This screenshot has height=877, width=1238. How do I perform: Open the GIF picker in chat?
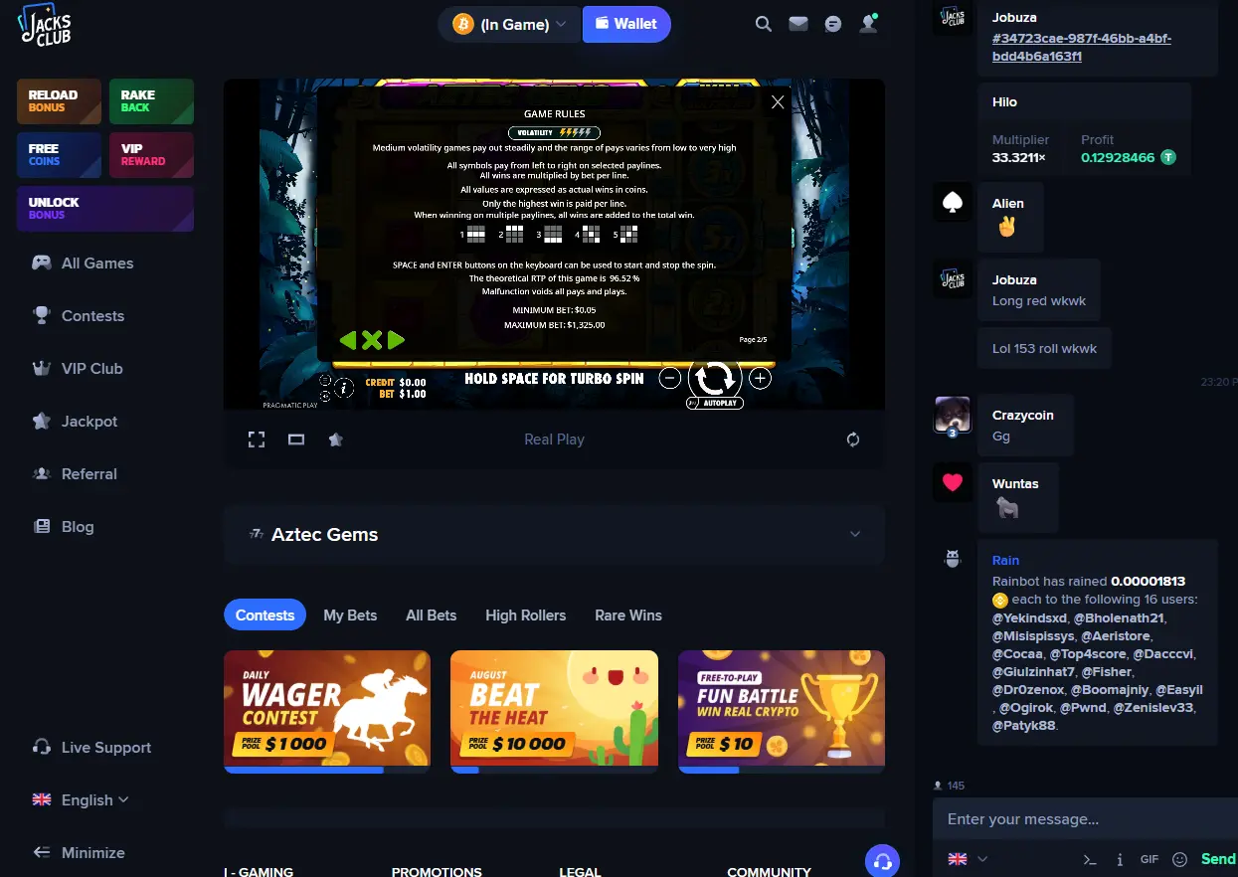pos(1150,859)
